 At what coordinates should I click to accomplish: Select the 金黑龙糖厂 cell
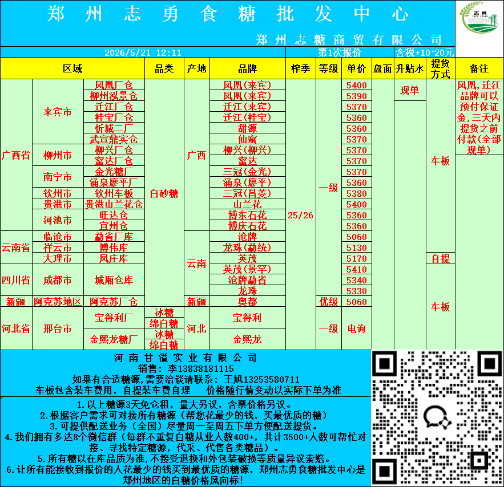coord(114,339)
